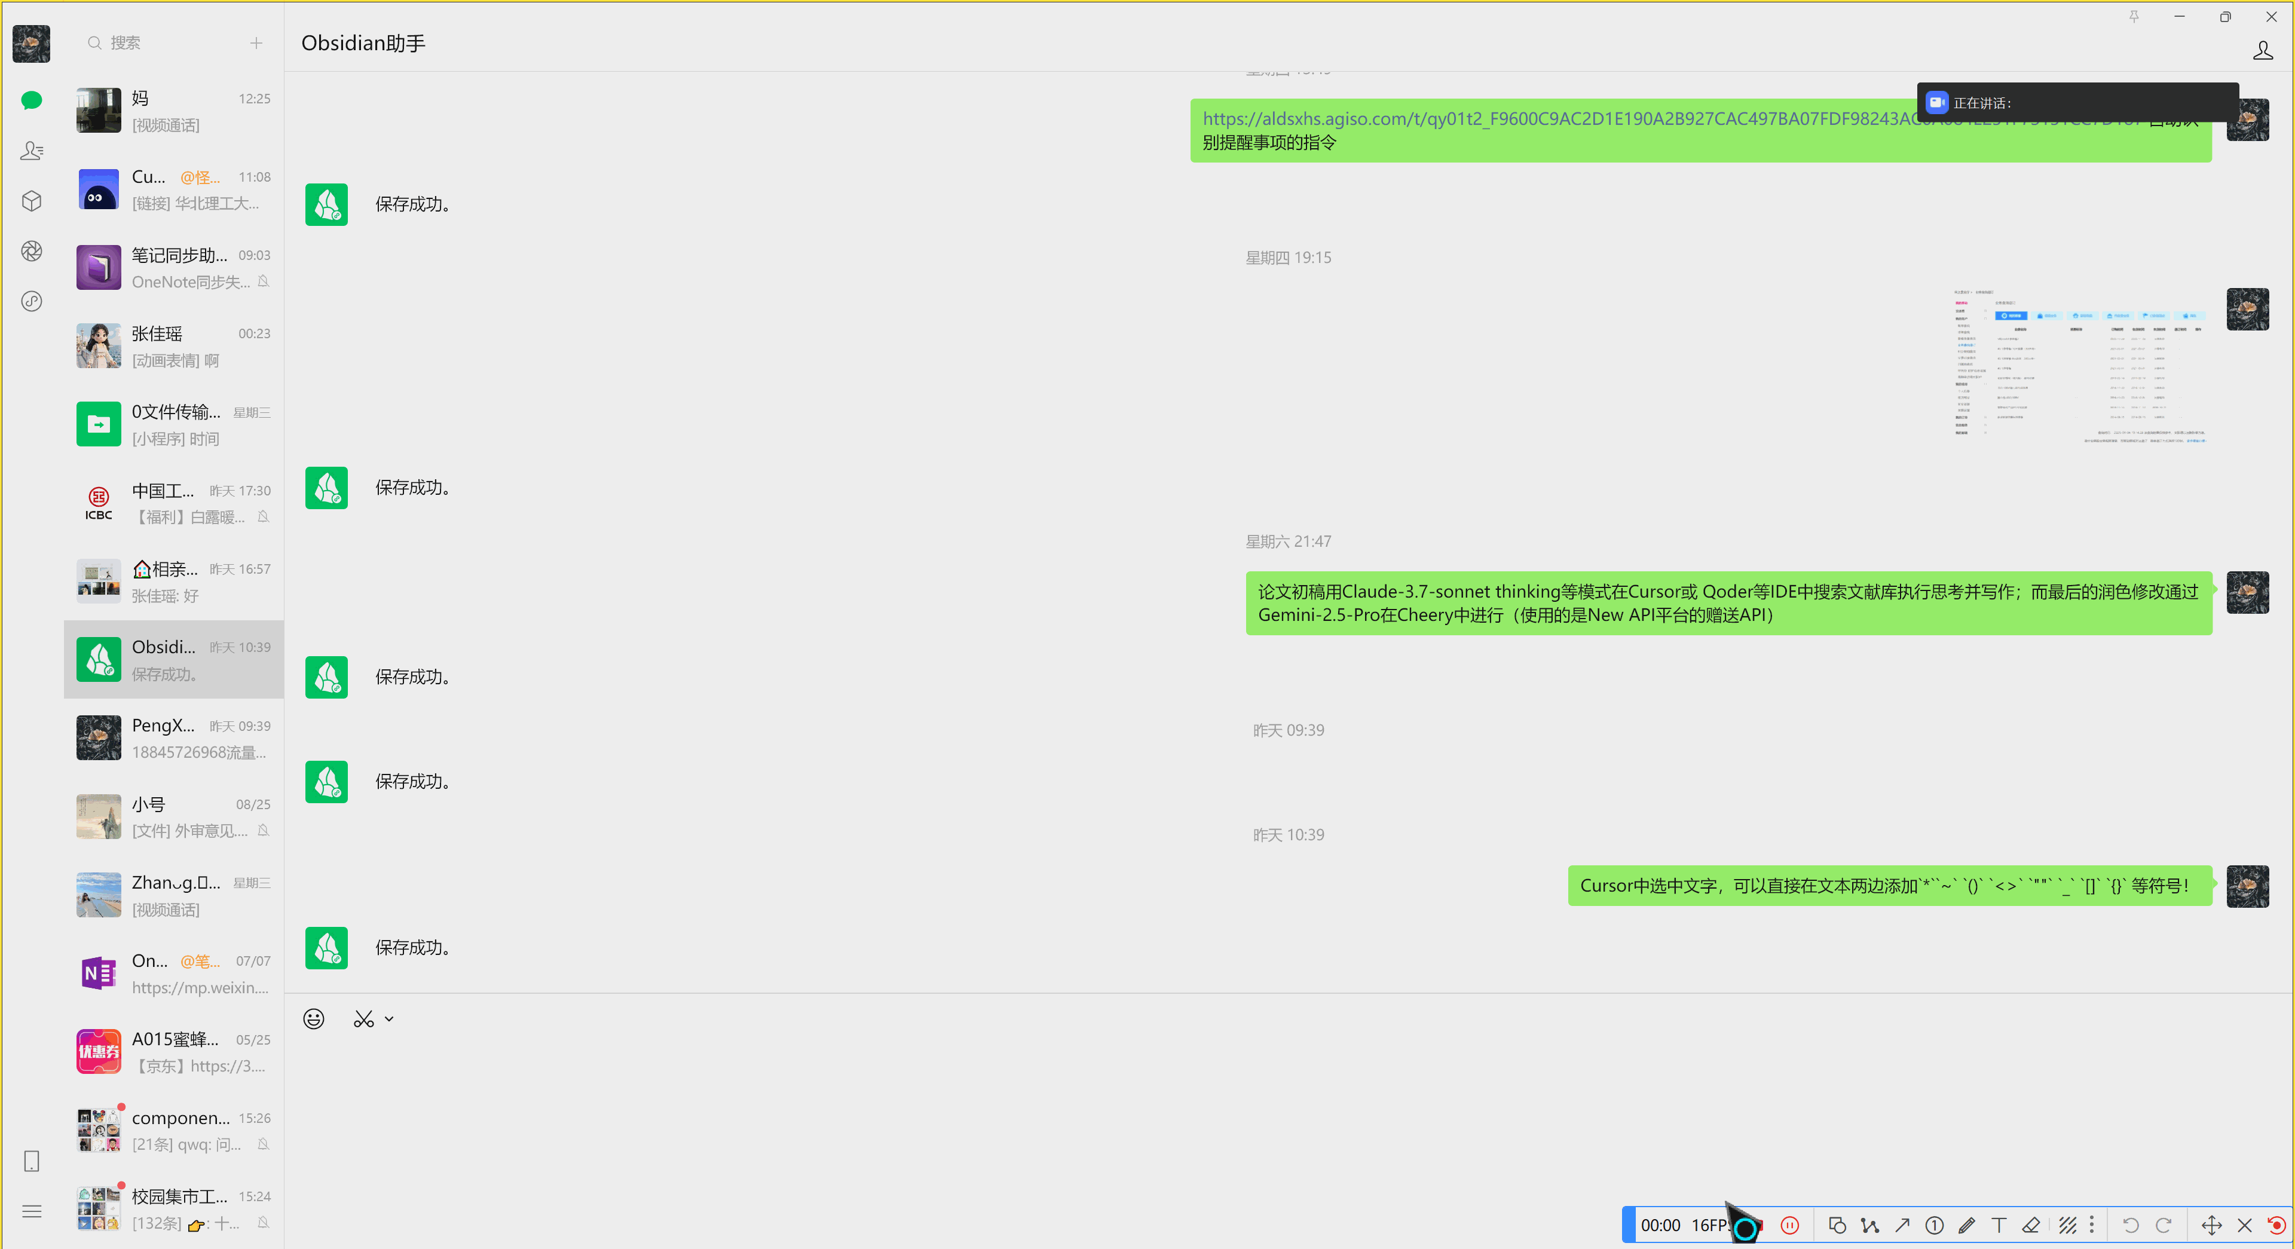This screenshot has width=2295, height=1249.
Task: Open the phone icon in sidebar
Action: (31, 1162)
